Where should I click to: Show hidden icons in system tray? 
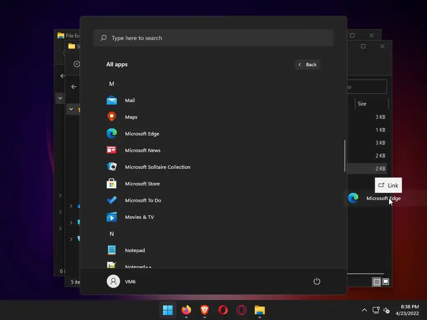364,310
